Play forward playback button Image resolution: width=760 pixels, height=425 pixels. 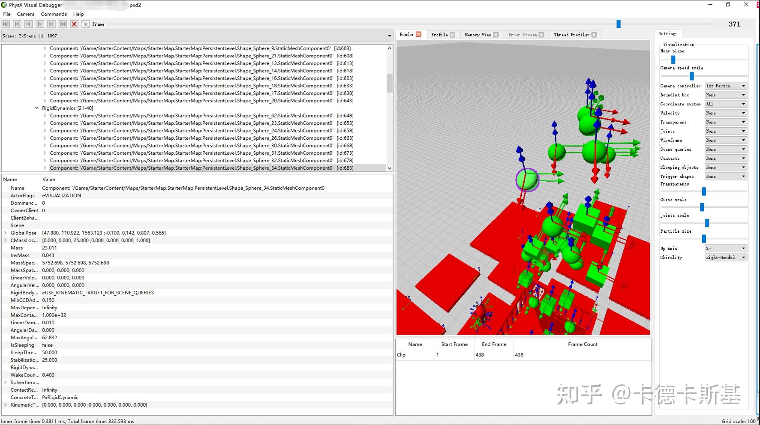coord(40,24)
